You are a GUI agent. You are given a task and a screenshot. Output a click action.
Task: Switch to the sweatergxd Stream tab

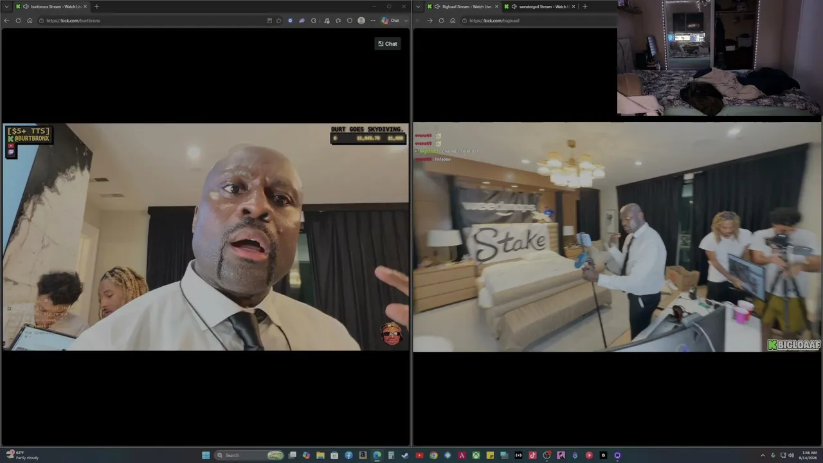539,6
